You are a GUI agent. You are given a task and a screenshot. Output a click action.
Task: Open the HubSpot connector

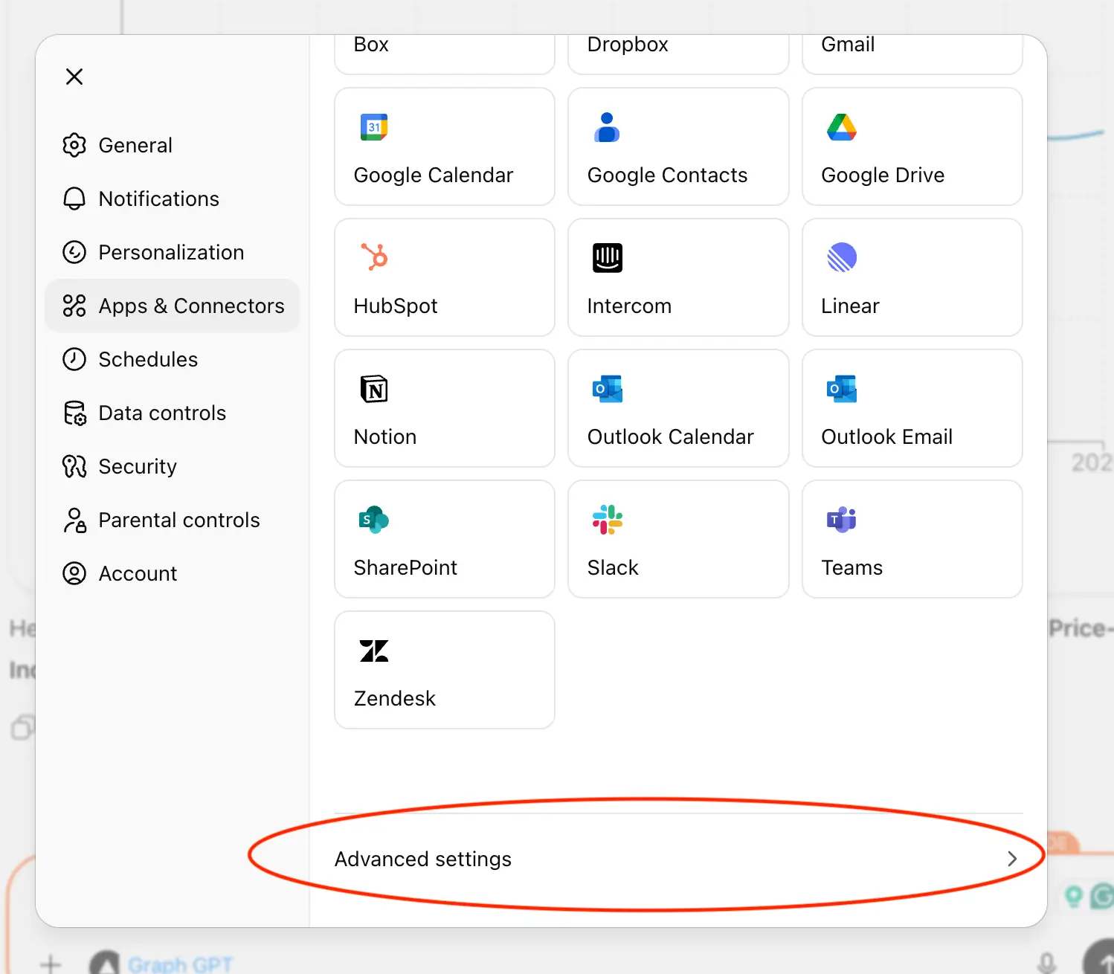[444, 277]
